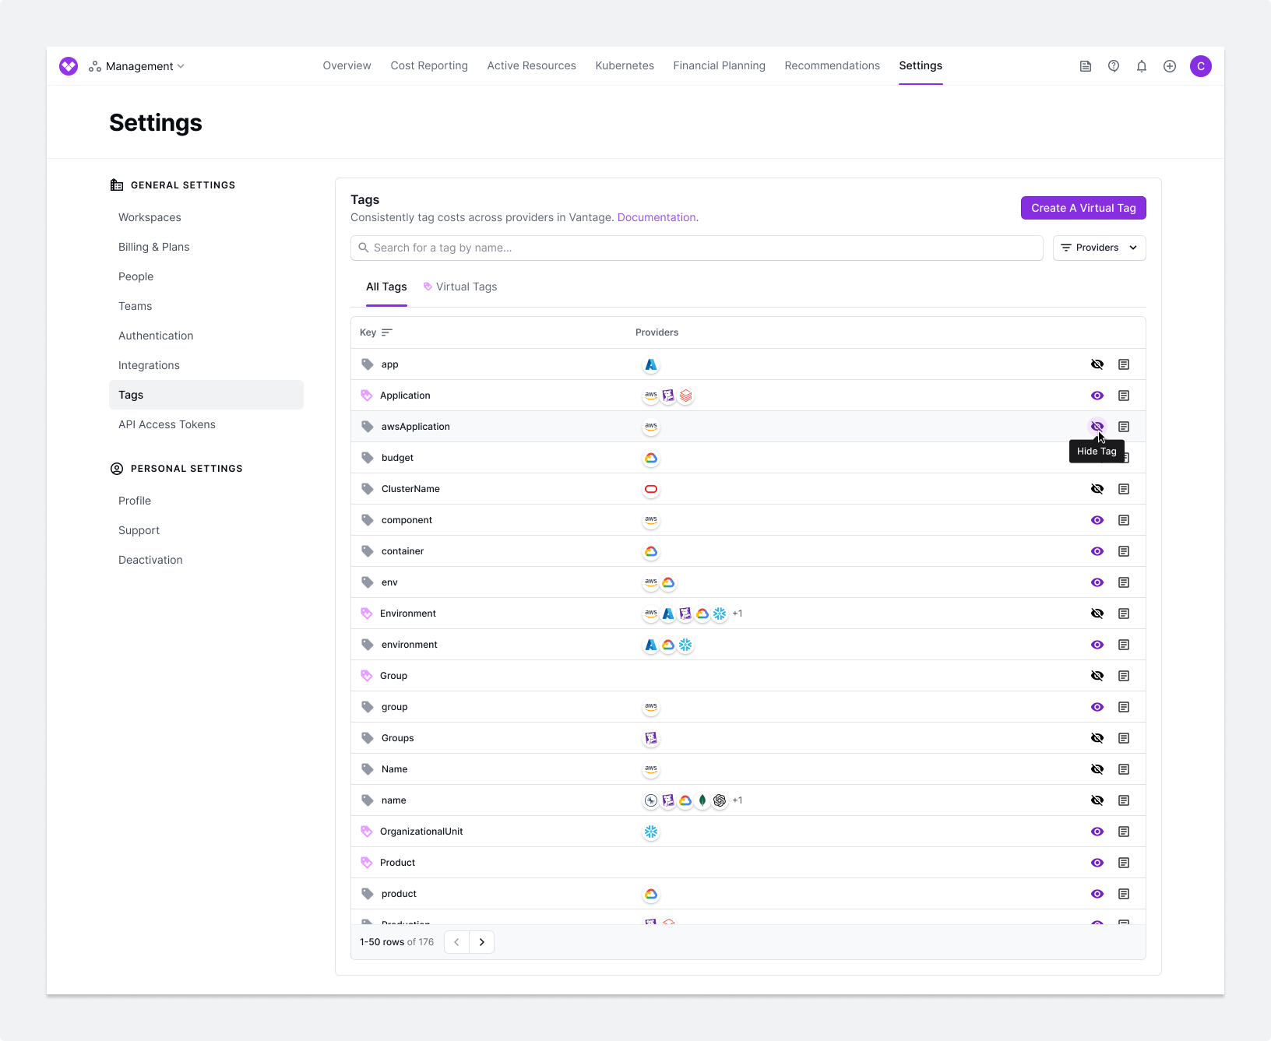Open Cost Reporting in the top navigation

tap(429, 65)
